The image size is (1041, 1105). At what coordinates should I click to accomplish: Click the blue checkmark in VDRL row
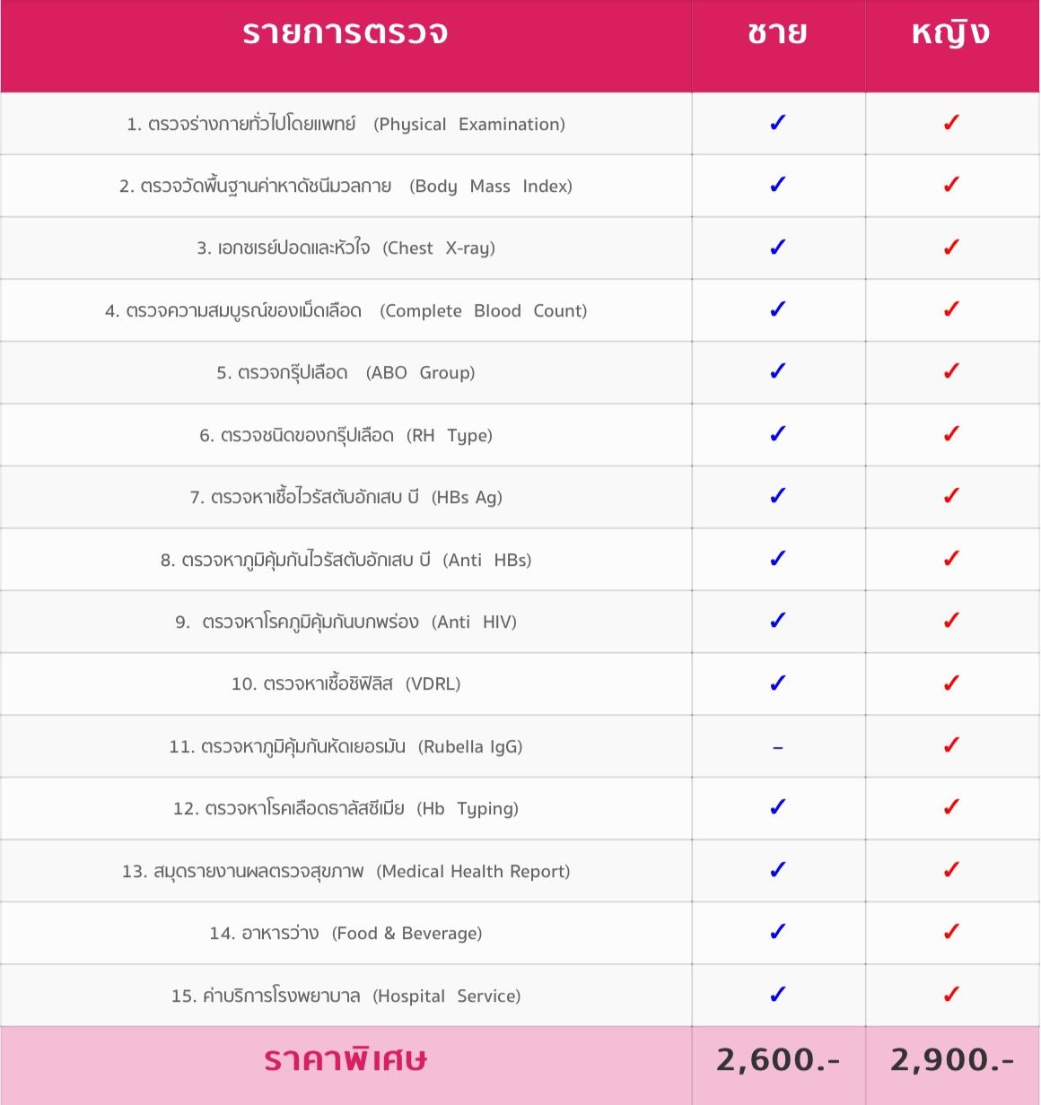pos(777,683)
